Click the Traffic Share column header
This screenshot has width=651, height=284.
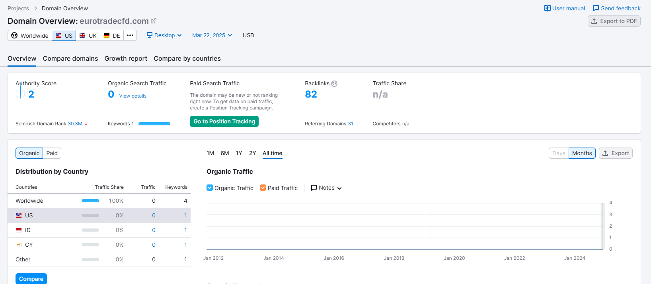coord(109,187)
